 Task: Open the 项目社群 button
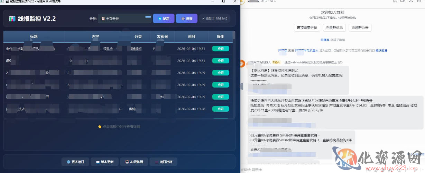pyautogui.click(x=164, y=162)
